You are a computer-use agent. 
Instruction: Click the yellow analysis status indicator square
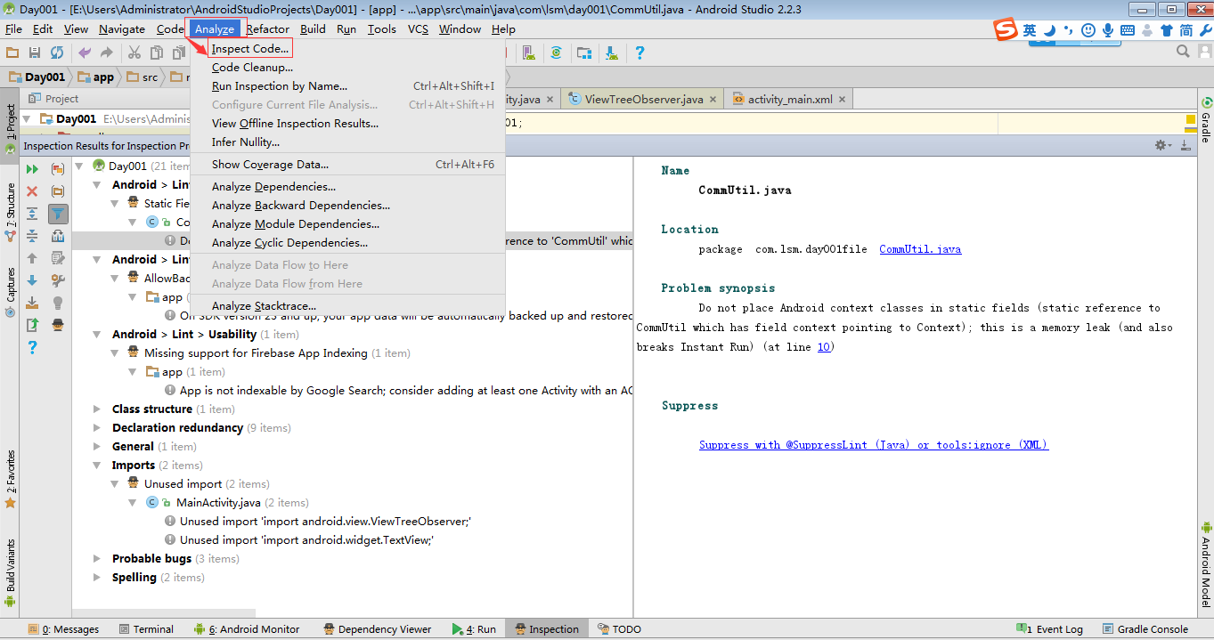pyautogui.click(x=1191, y=119)
